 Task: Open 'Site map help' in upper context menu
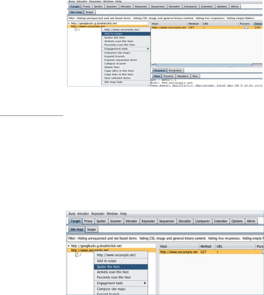[113, 82]
